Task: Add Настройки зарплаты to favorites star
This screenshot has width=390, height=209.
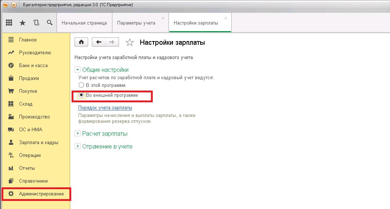Action: [x=130, y=43]
